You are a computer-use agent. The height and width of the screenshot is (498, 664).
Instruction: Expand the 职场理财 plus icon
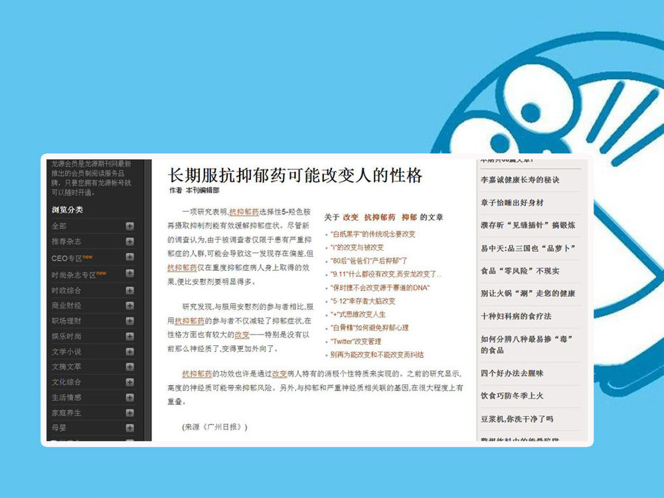point(130,321)
